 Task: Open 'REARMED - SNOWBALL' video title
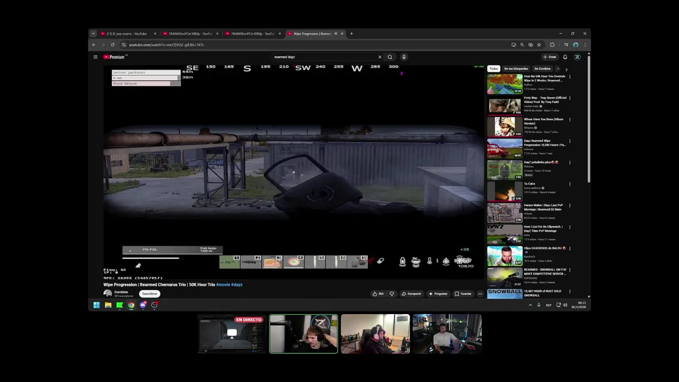tap(545, 271)
